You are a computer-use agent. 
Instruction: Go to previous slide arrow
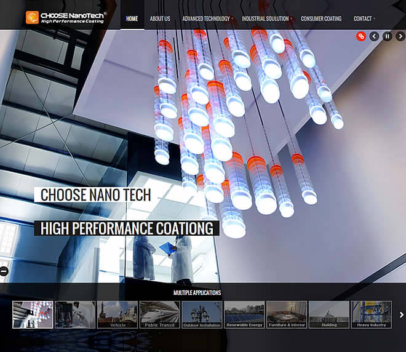tap(374, 36)
